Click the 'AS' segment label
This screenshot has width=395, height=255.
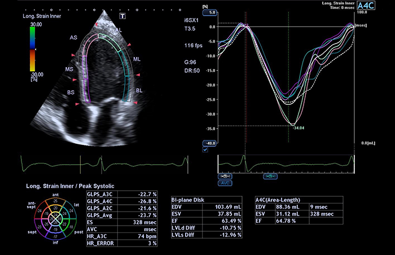click(x=73, y=38)
